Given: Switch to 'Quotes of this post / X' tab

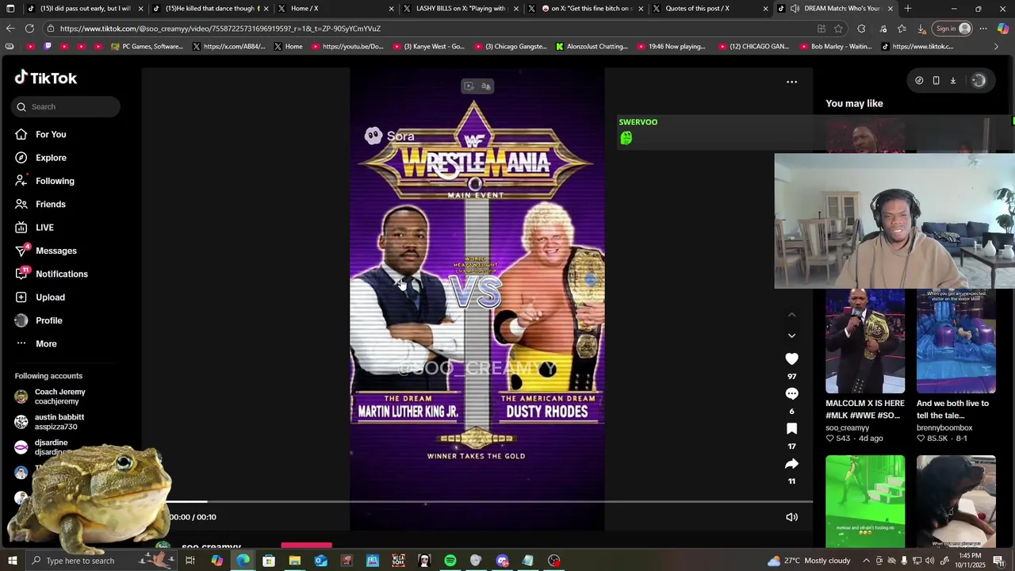Looking at the screenshot, I should coord(711,9).
